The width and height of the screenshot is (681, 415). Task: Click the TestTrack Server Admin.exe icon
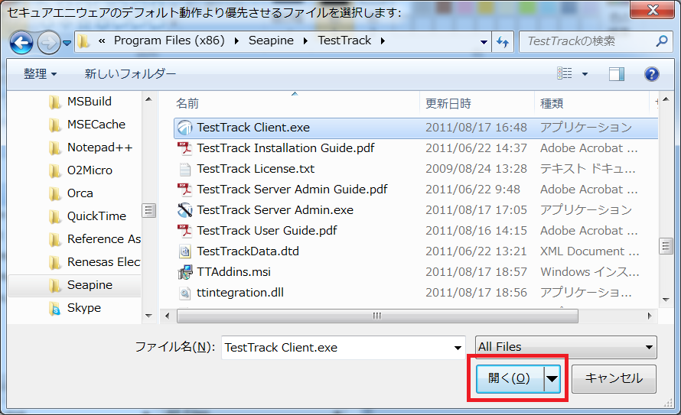(185, 210)
